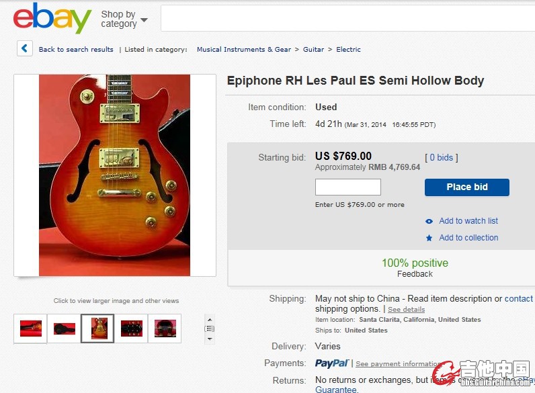Expand the Shop by category dropdown
The height and width of the screenshot is (393, 535).
tap(124, 19)
